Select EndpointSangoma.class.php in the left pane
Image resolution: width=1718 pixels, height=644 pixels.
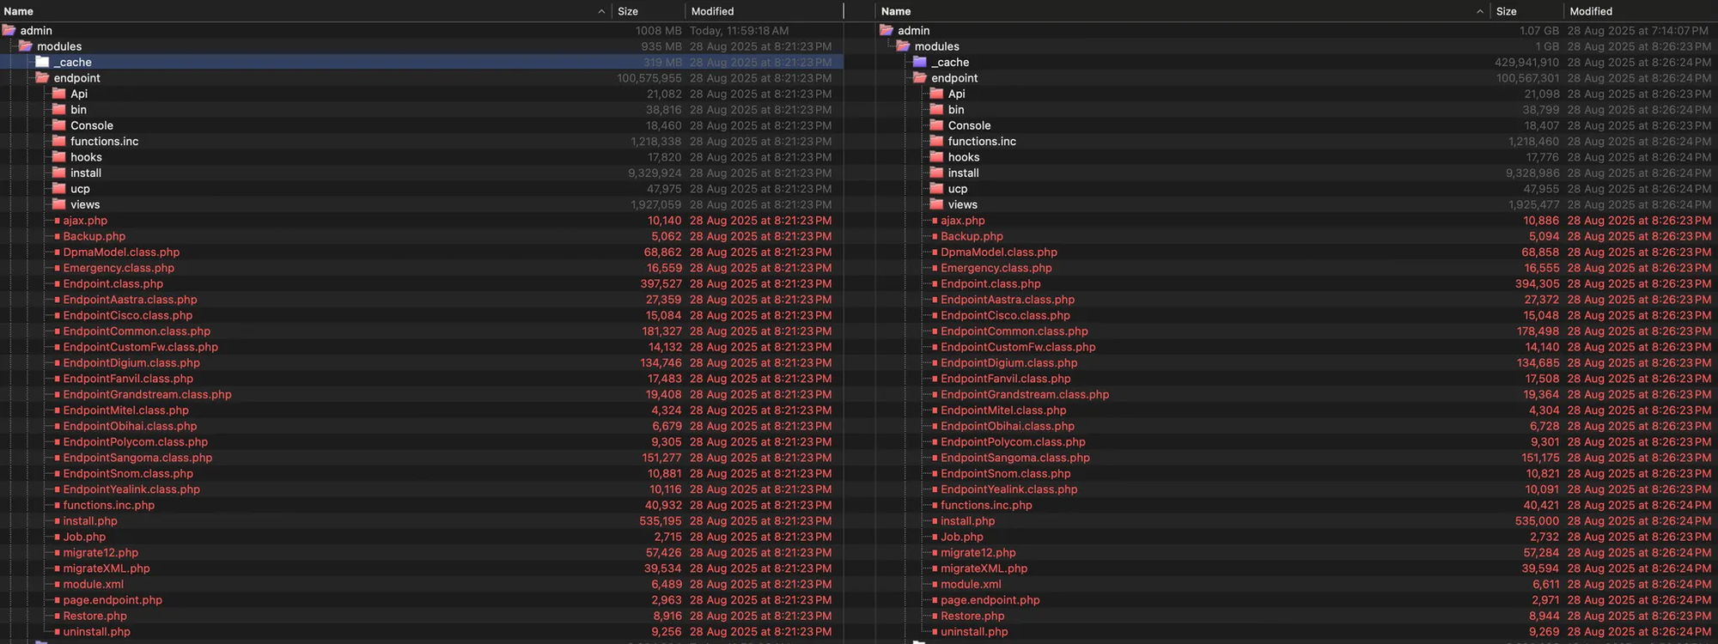(x=137, y=458)
